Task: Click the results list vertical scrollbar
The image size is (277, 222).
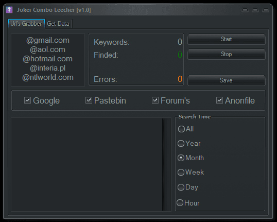Action: pos(166,164)
